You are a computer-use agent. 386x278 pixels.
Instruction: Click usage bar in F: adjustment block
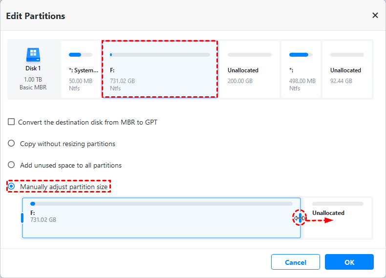tap(161, 204)
